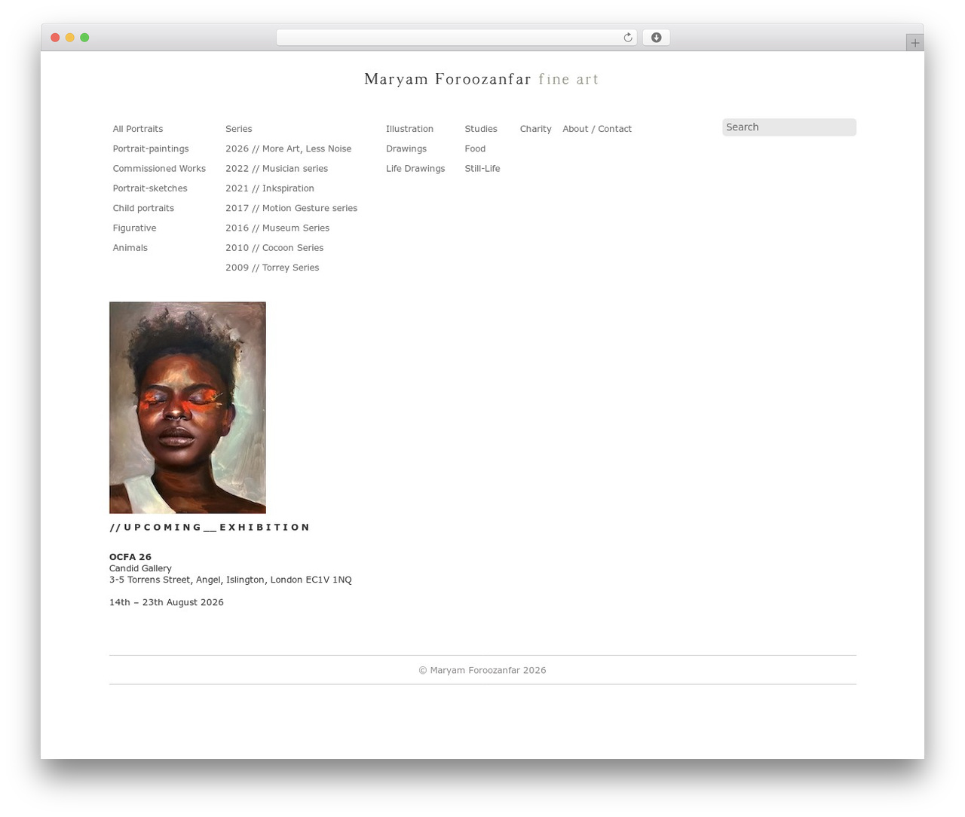Image resolution: width=965 pixels, height=817 pixels.
Task: Click the OCFA 26 text
Action: pyautogui.click(x=130, y=557)
